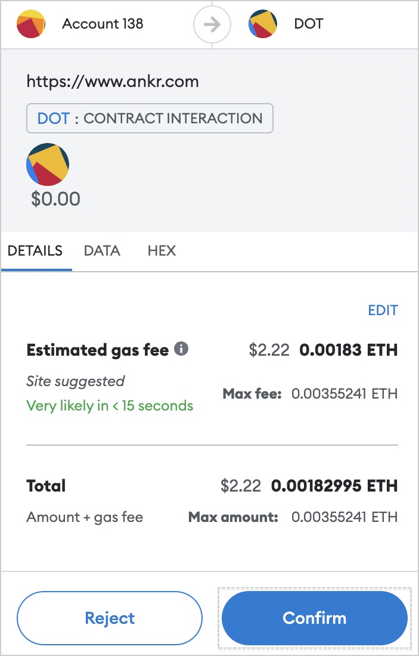419x656 pixels.
Task: Open EDIT to change gas fee
Action: (x=383, y=310)
